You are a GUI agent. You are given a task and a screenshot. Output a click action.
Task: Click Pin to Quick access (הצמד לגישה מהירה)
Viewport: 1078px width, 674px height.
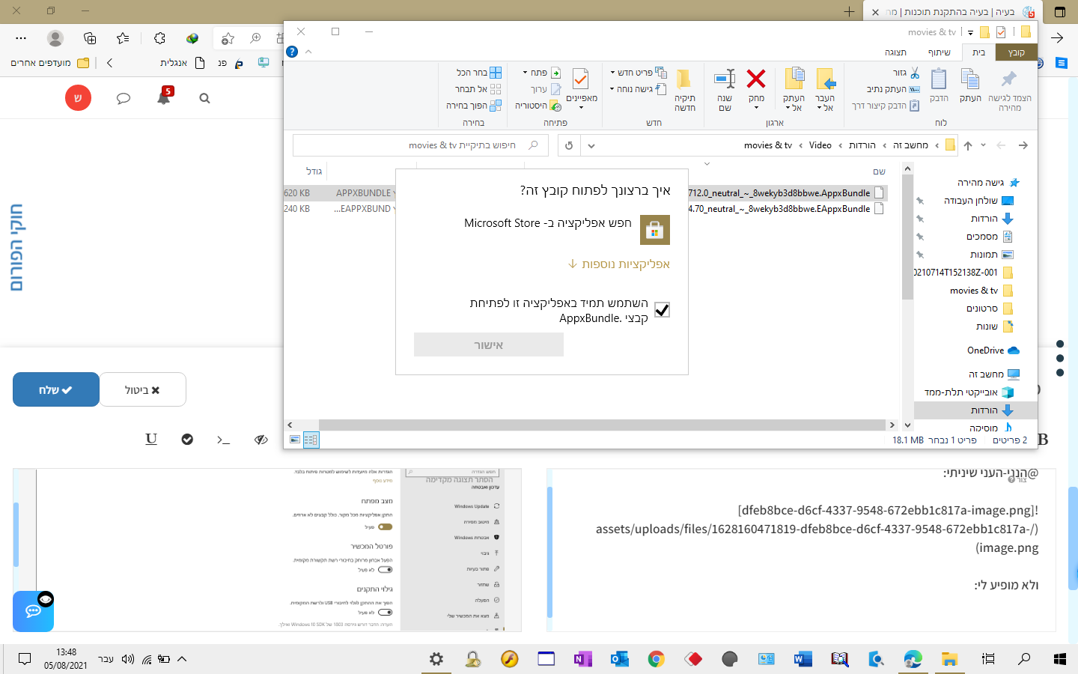[x=1009, y=89]
